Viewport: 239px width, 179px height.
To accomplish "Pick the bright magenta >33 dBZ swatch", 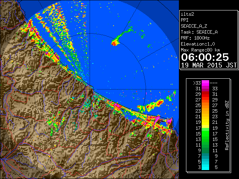I will point(205,83).
